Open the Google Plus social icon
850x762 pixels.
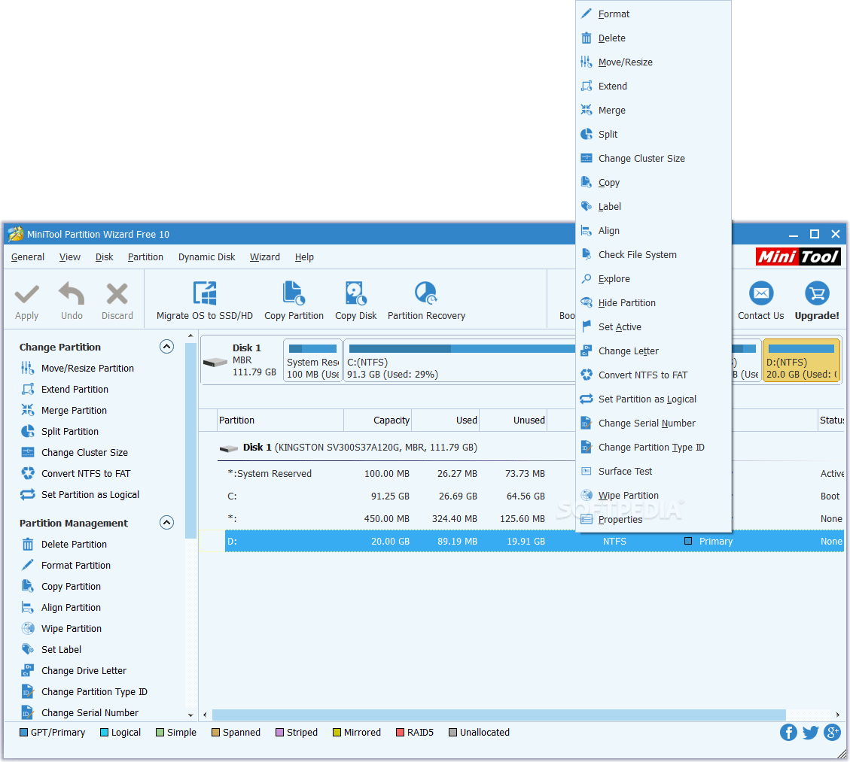click(832, 732)
